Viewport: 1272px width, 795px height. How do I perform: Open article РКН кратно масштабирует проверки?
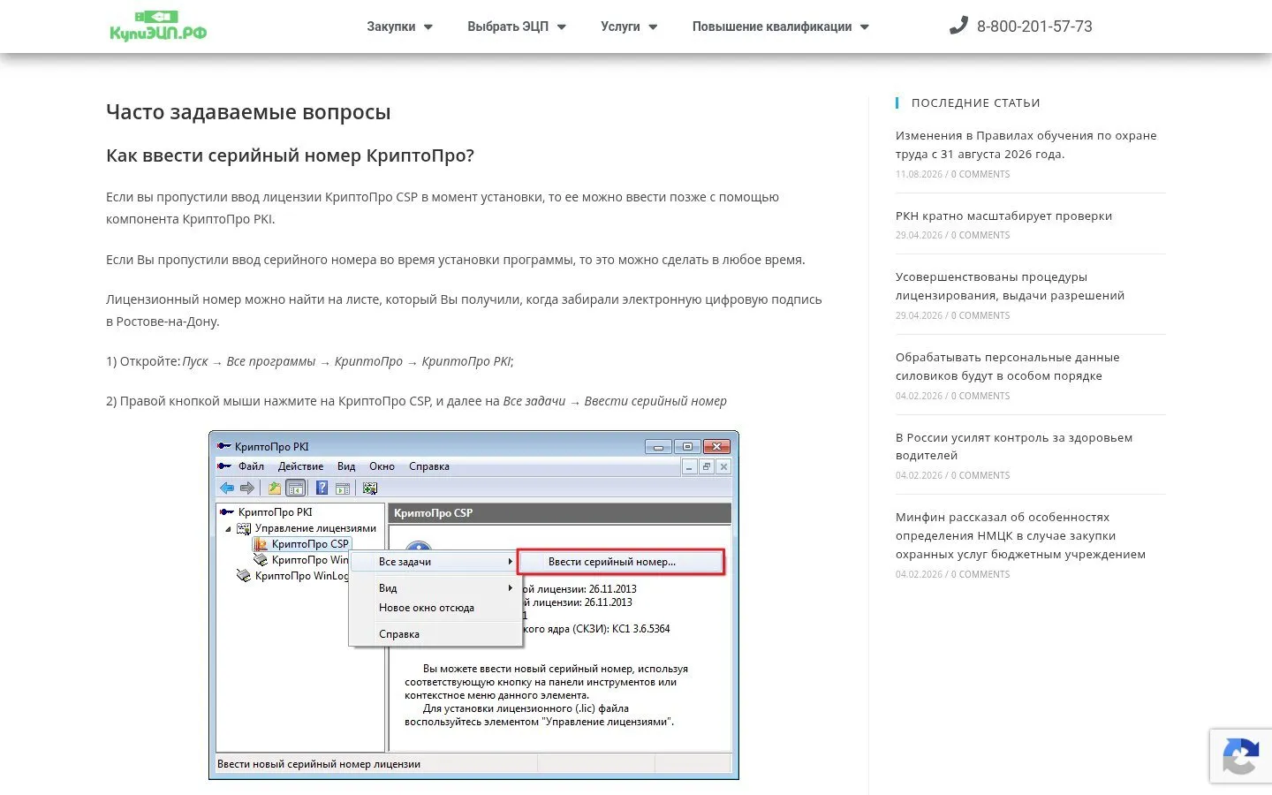click(1003, 216)
